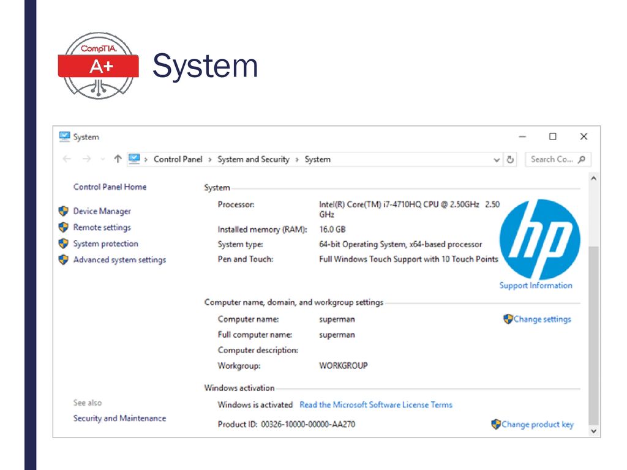Viewport: 627px width, 470px height.
Task: Open System protection
Action: (105, 244)
